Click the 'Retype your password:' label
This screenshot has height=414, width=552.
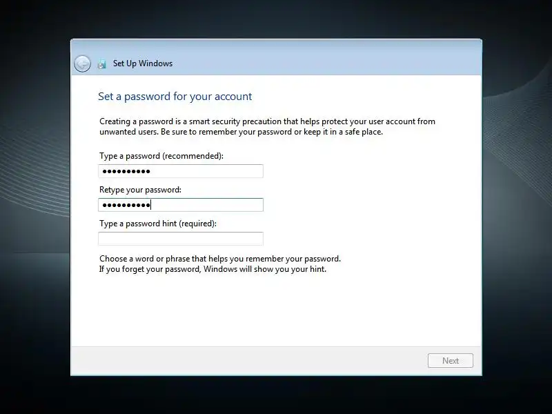coord(140,190)
